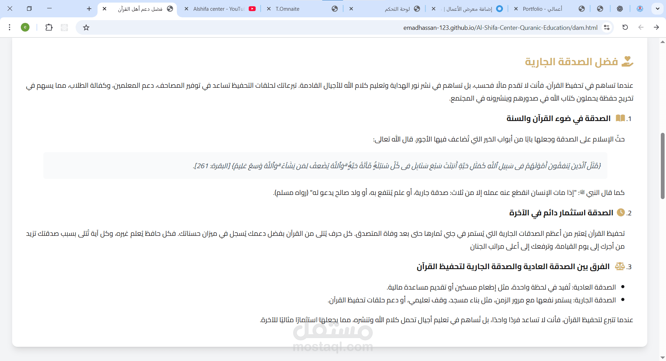The width and height of the screenshot is (666, 361).
Task: Click the open book icon in section 1
Action: (x=620, y=118)
